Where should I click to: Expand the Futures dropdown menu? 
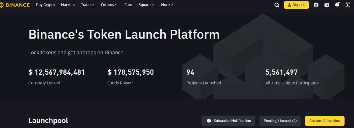tap(109, 5)
